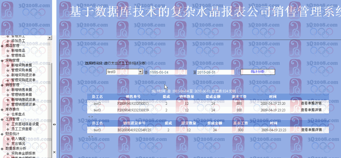
Task: Select the 商品管理 category label
Action: 12,46
